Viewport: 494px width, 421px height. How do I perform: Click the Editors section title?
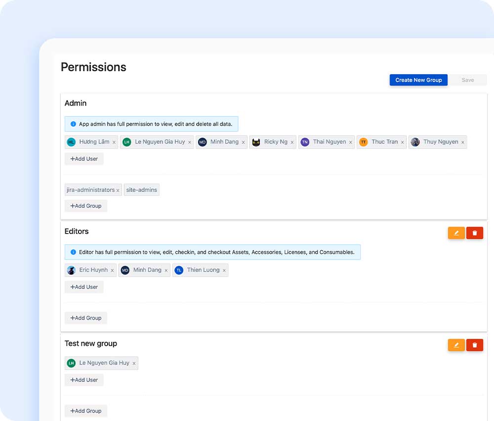[x=77, y=232]
